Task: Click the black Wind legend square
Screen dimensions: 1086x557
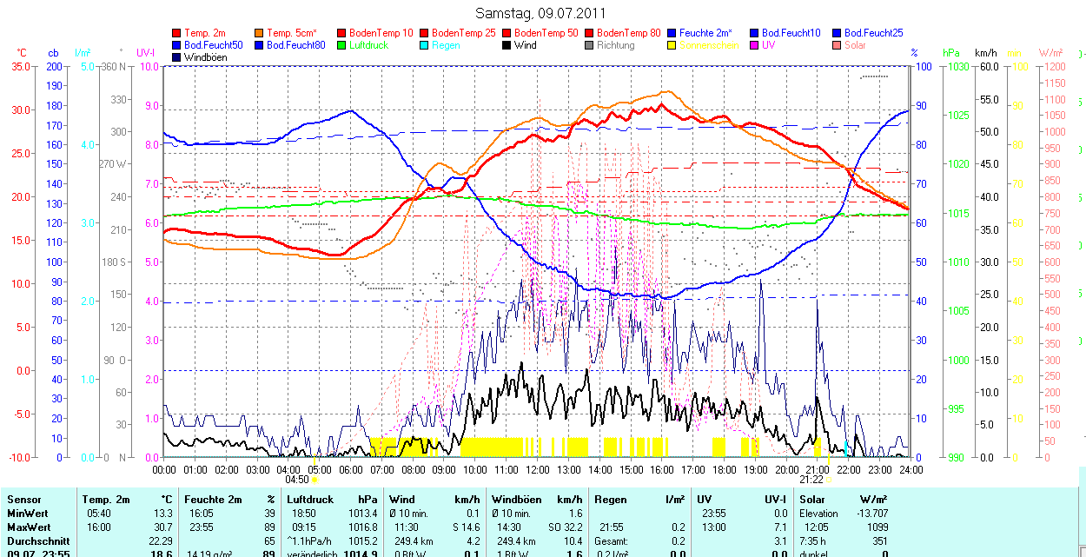Action: [x=507, y=45]
